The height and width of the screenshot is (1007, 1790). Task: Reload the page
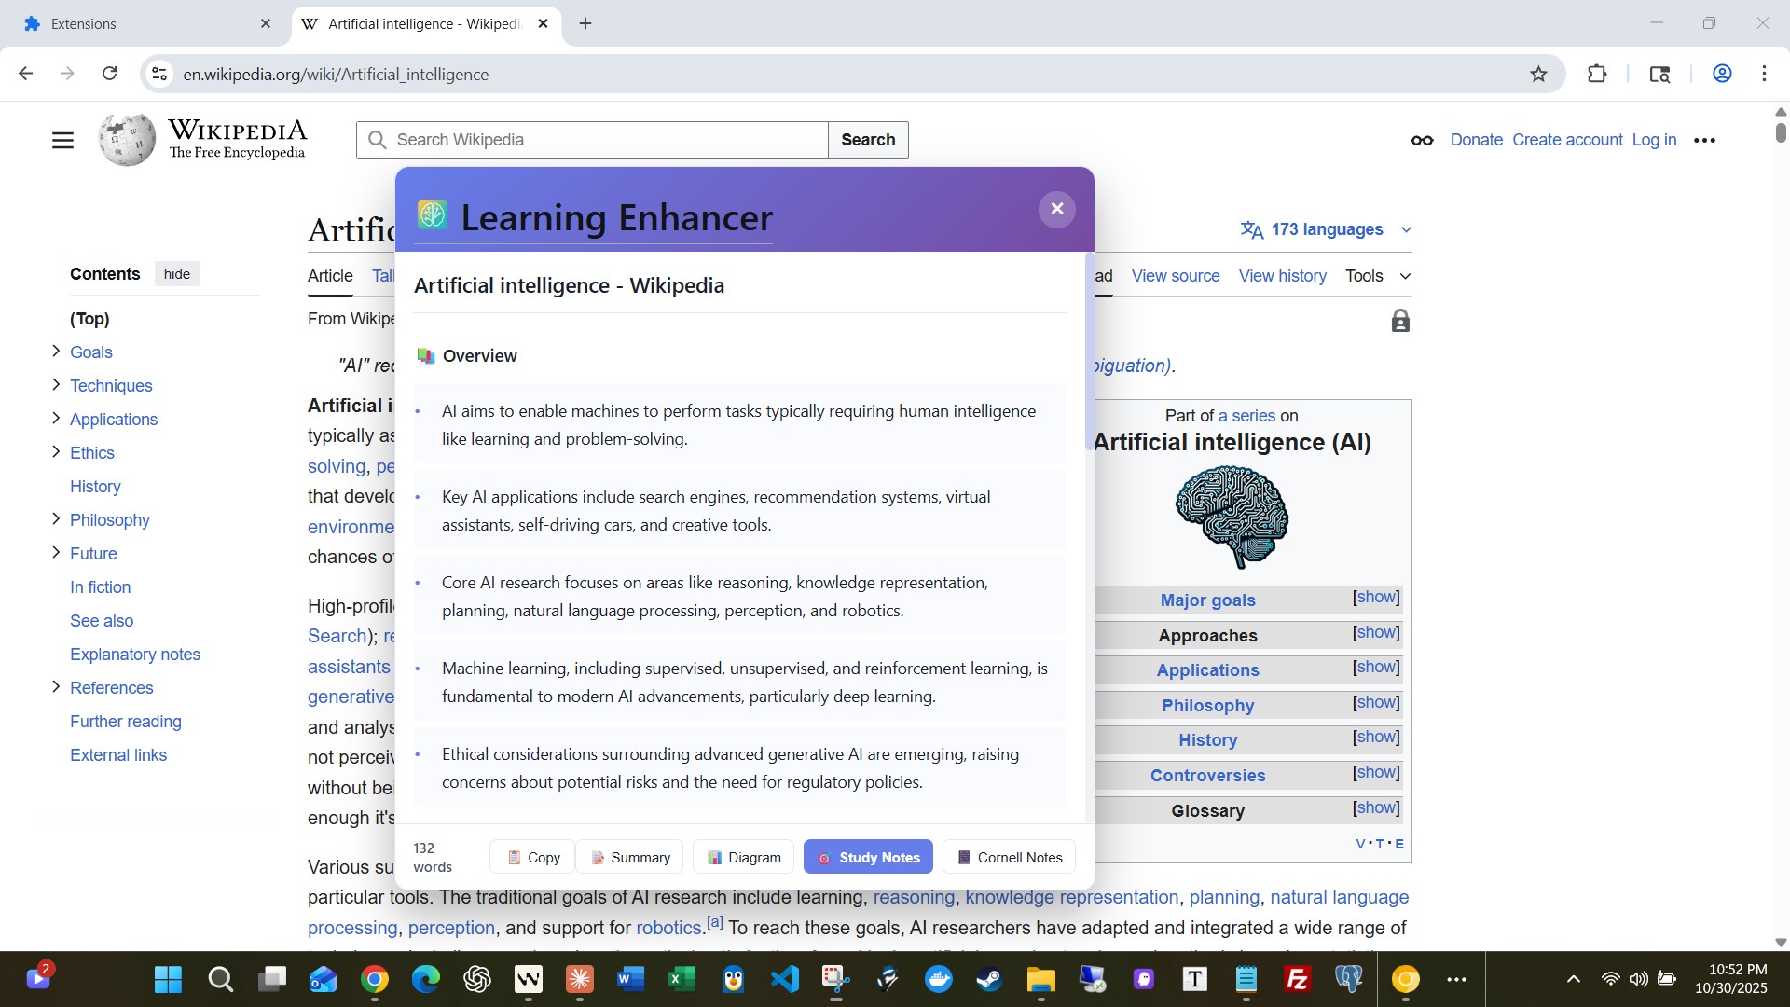109,74
